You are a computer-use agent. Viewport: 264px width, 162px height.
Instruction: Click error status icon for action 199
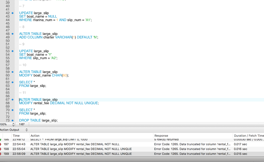[1, 154]
